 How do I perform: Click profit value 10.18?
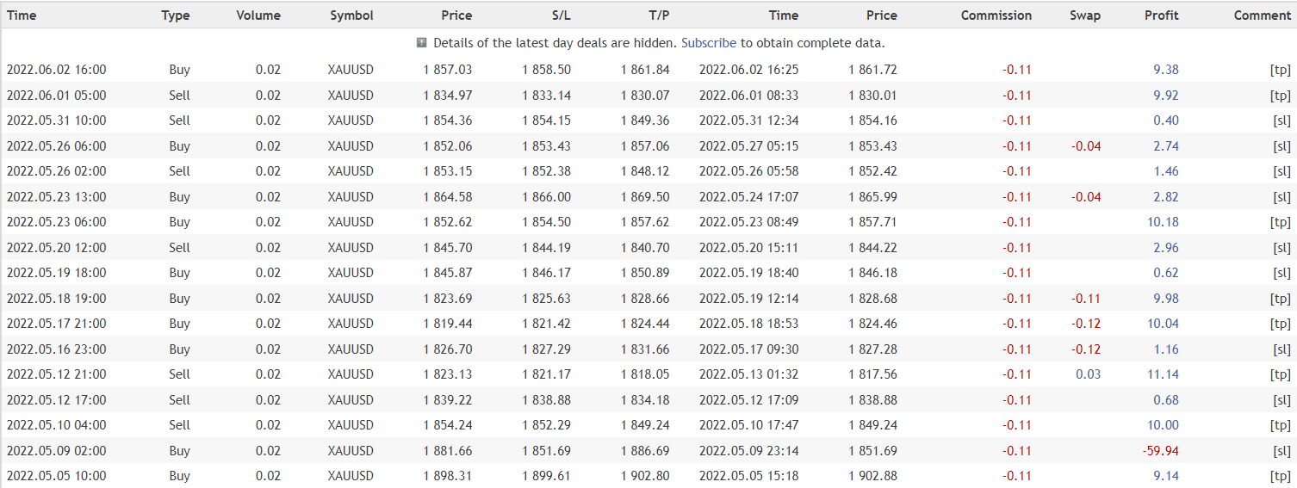click(1164, 222)
